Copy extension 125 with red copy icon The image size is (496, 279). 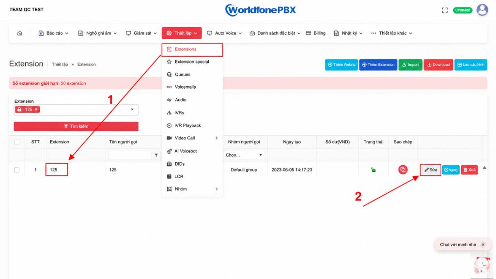[x=403, y=170]
